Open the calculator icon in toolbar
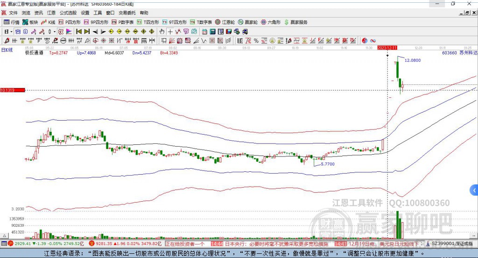Viewport: 478px width, 258px height. pyautogui.click(x=213, y=32)
